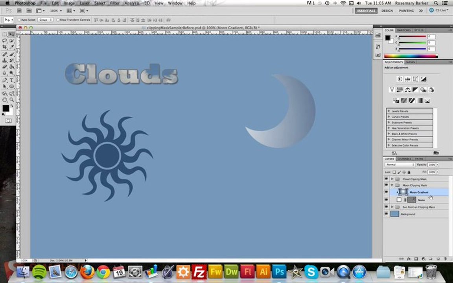Viewport: 453px width, 283px height.
Task: Hide the Moon Gradient layer
Action: point(386,192)
